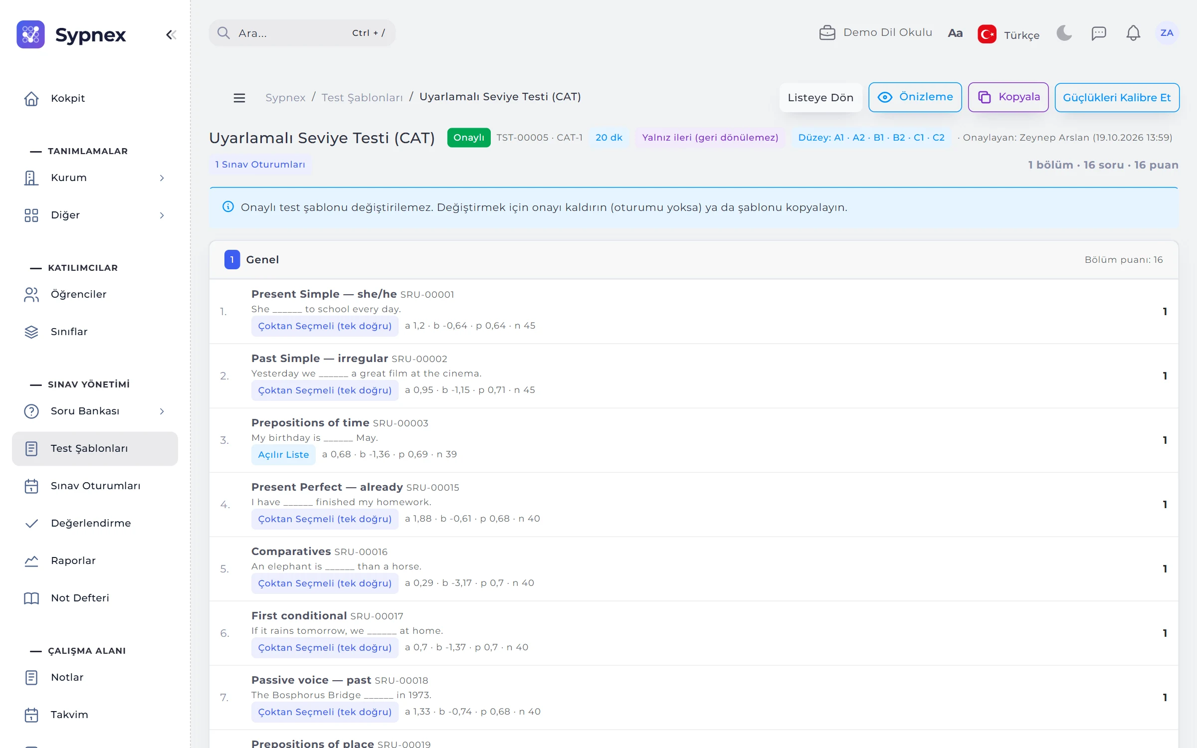Open the Raporlar chart icon
1197x748 pixels.
click(x=31, y=561)
